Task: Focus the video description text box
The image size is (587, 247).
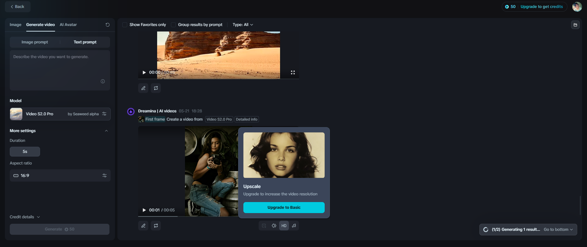Action: [60, 70]
